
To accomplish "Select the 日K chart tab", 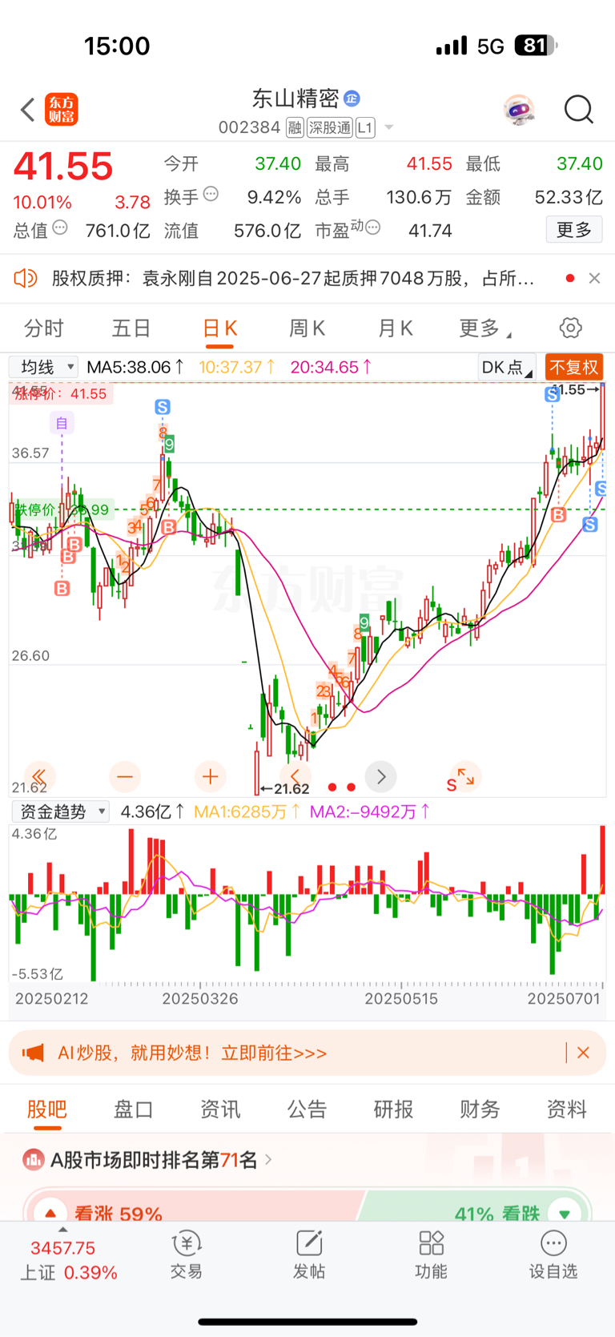I will pyautogui.click(x=219, y=328).
